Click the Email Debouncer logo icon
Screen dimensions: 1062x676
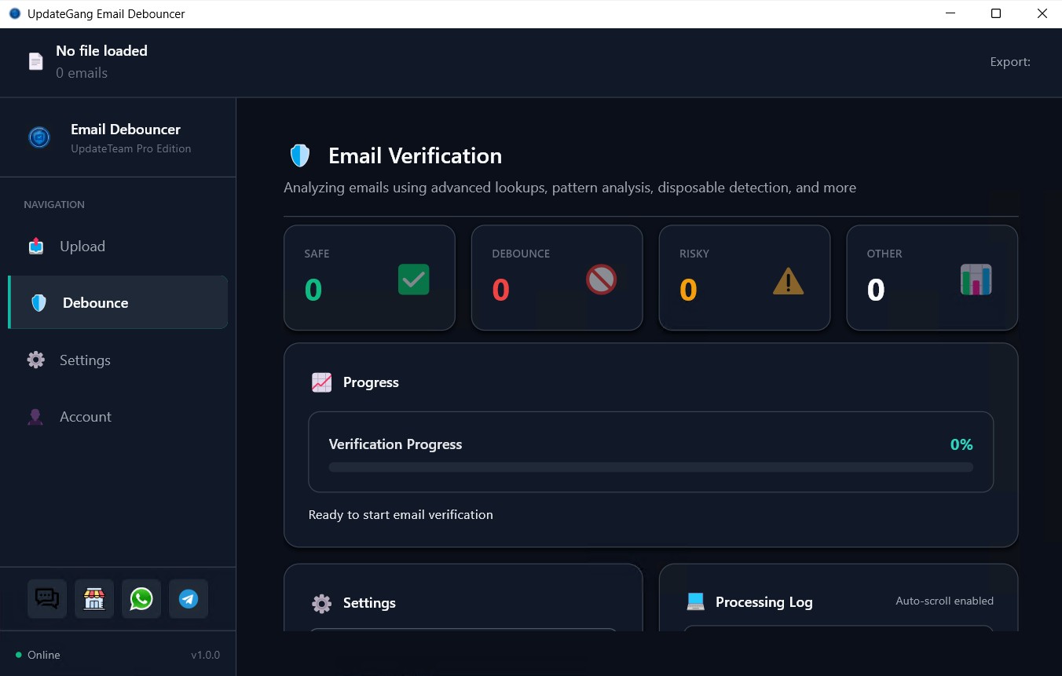(x=39, y=137)
